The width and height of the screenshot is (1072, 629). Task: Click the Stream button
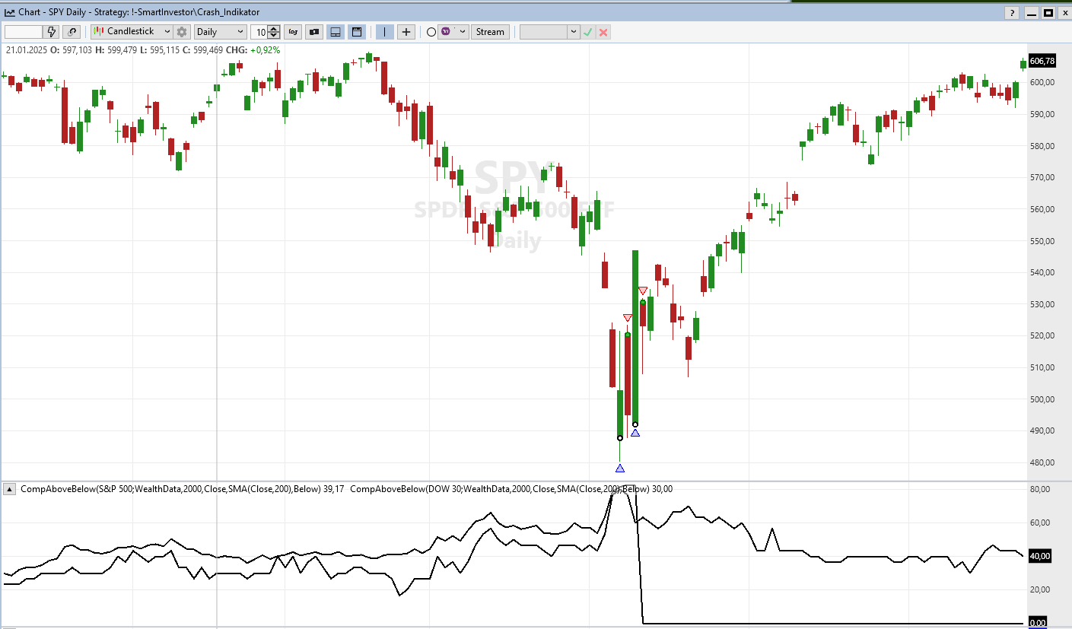pos(490,32)
